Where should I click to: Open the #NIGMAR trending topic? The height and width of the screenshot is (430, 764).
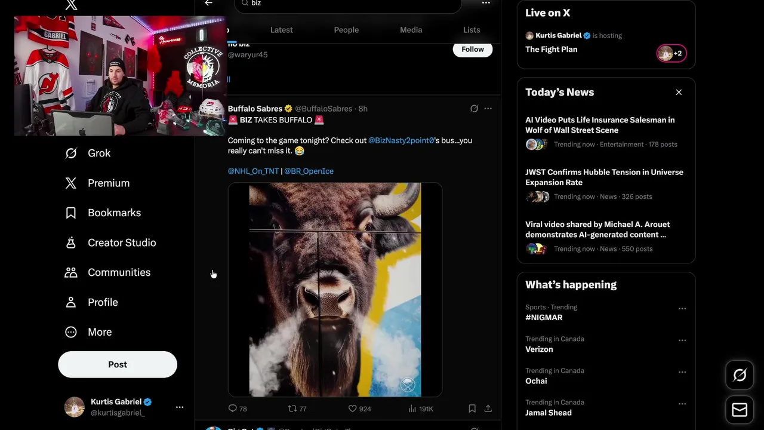[544, 318]
